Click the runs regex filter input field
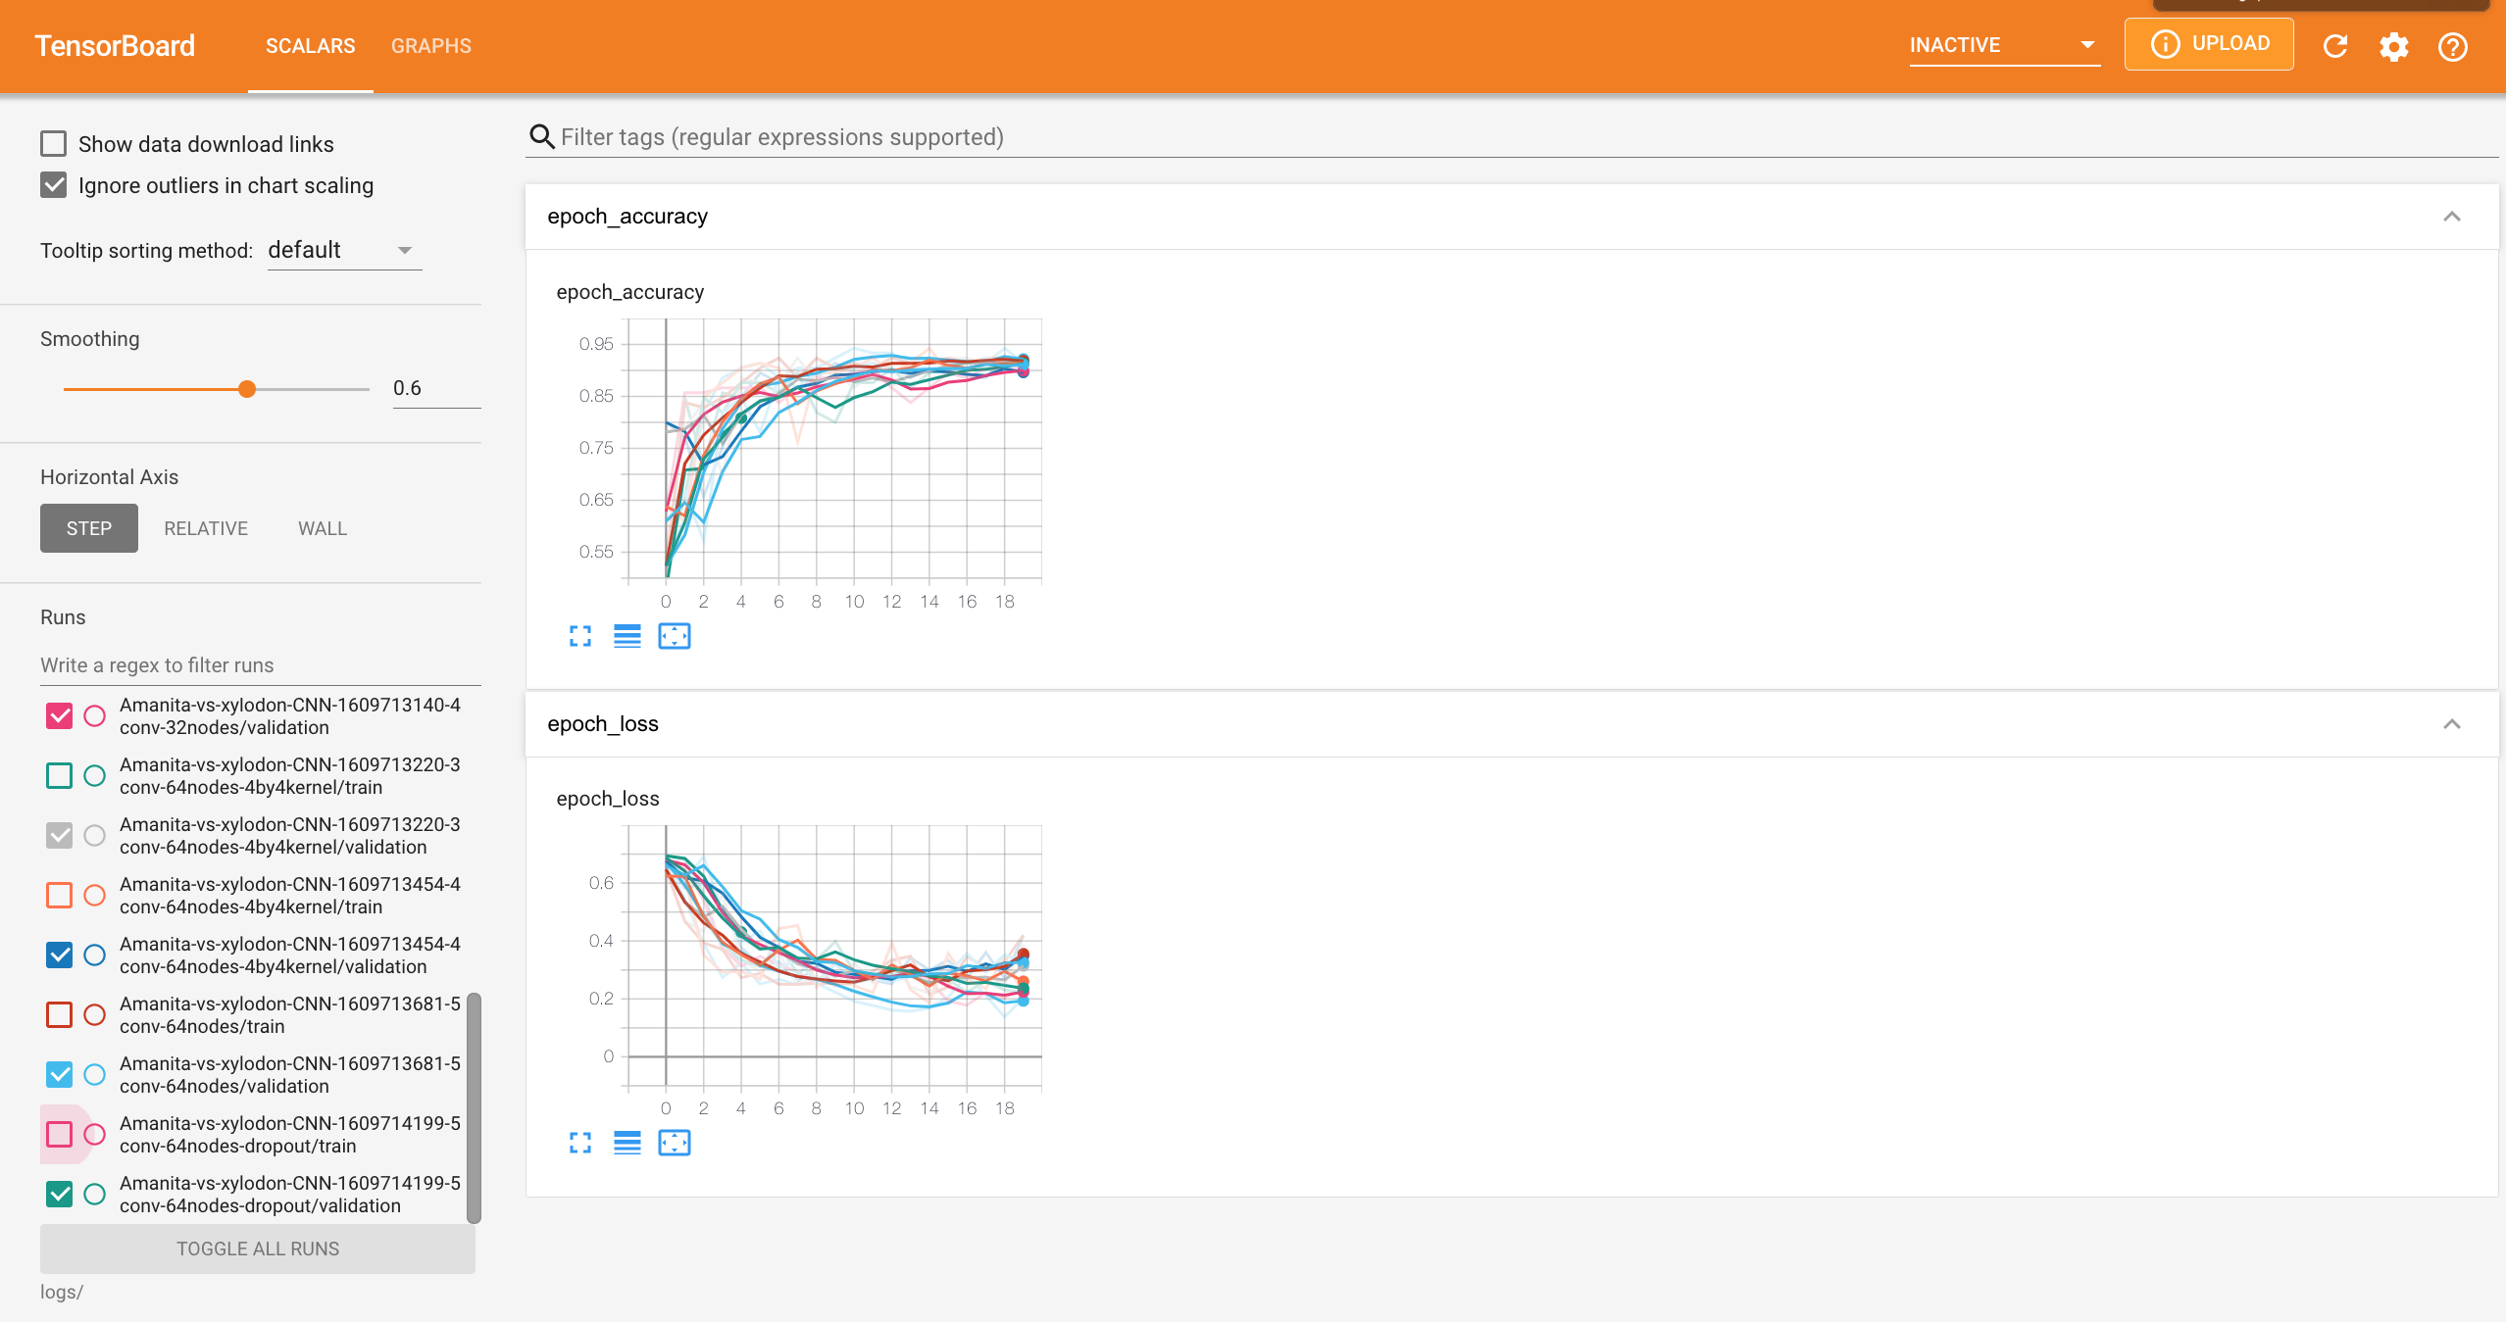2506x1322 pixels. coord(255,664)
